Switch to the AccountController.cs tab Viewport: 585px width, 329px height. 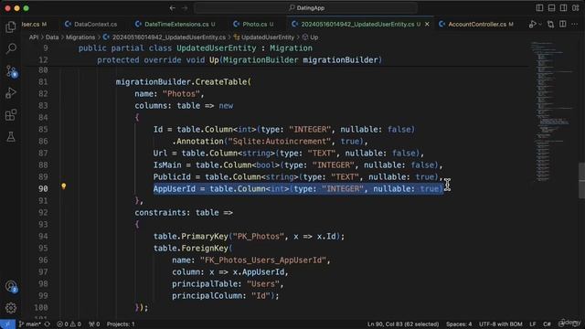pos(477,25)
